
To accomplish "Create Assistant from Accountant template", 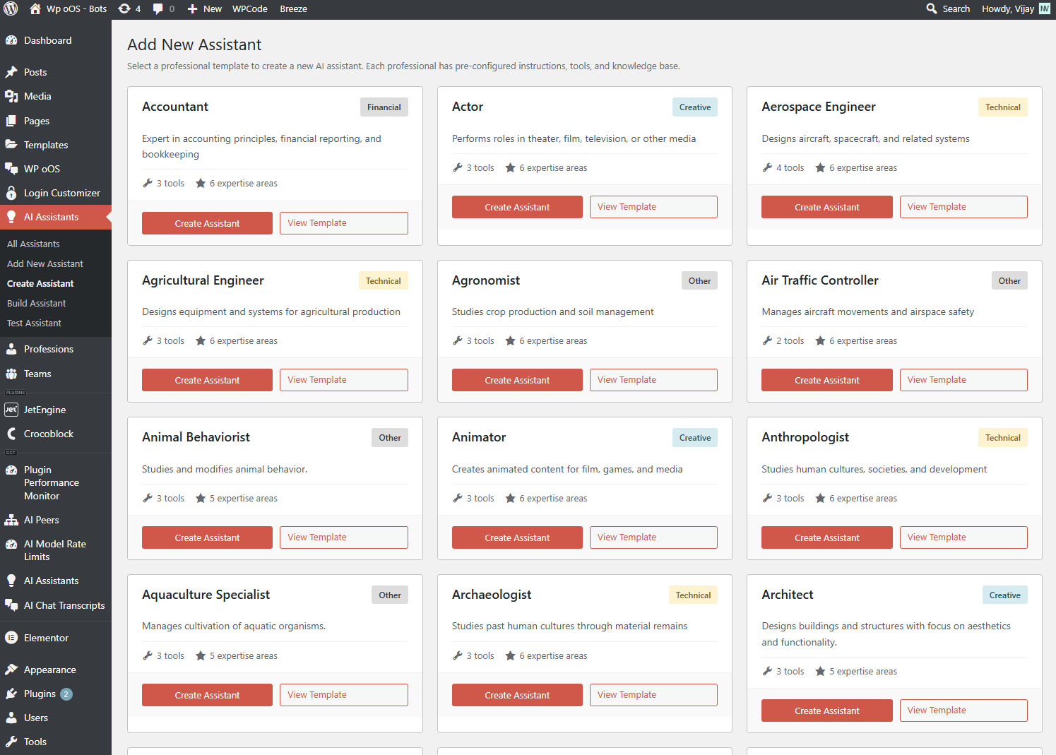I will (207, 223).
